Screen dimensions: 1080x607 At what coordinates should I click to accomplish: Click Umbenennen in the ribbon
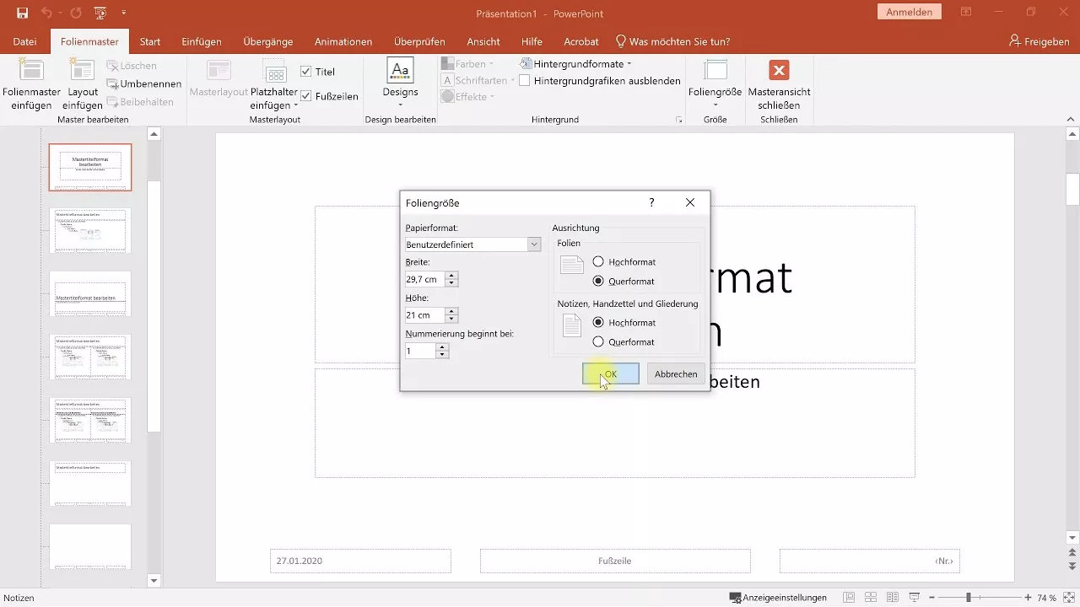tap(144, 83)
